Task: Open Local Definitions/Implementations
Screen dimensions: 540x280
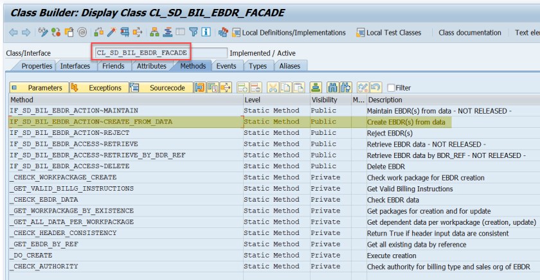Action: (x=288, y=33)
